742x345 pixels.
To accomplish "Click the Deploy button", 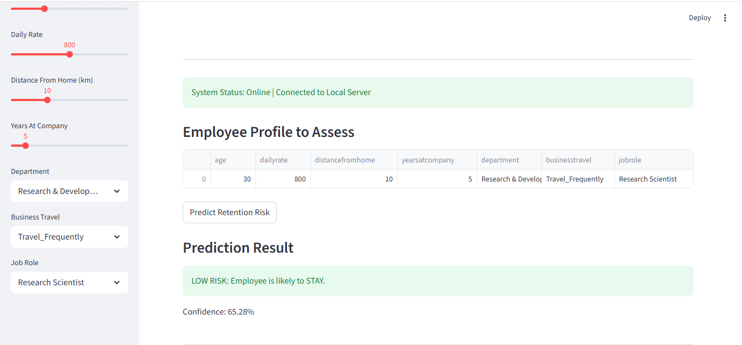I will pyautogui.click(x=700, y=18).
